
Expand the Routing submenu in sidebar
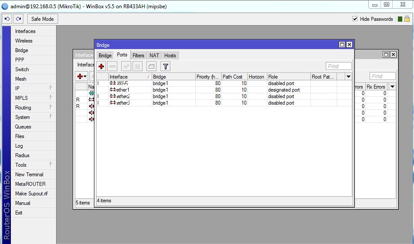pos(33,108)
